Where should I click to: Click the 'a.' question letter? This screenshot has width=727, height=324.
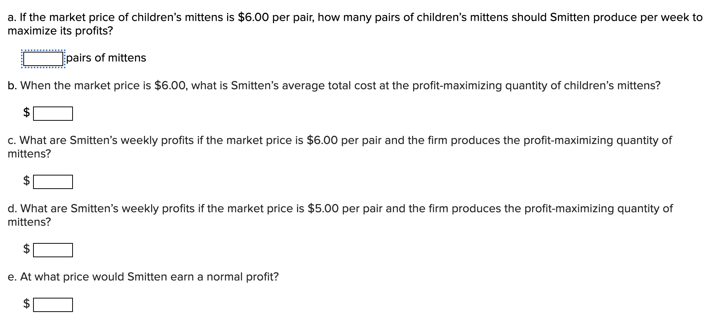(12, 17)
